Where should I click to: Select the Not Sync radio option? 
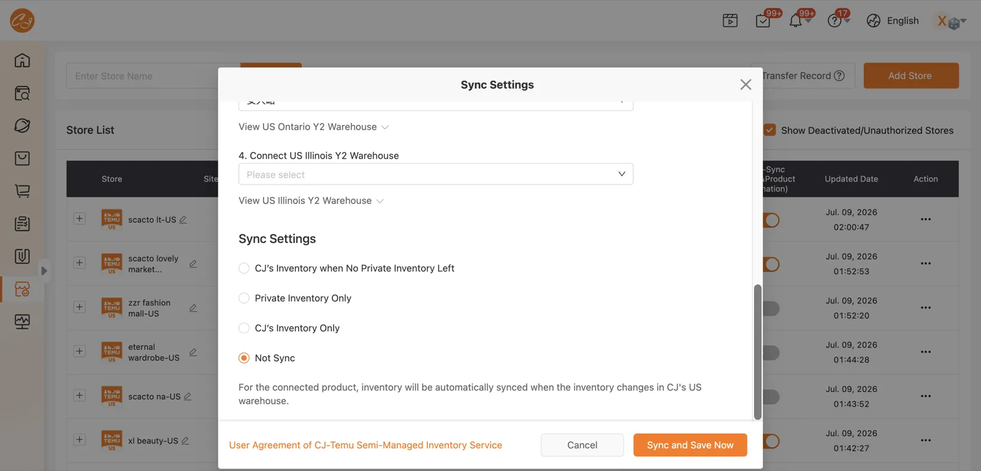point(244,358)
